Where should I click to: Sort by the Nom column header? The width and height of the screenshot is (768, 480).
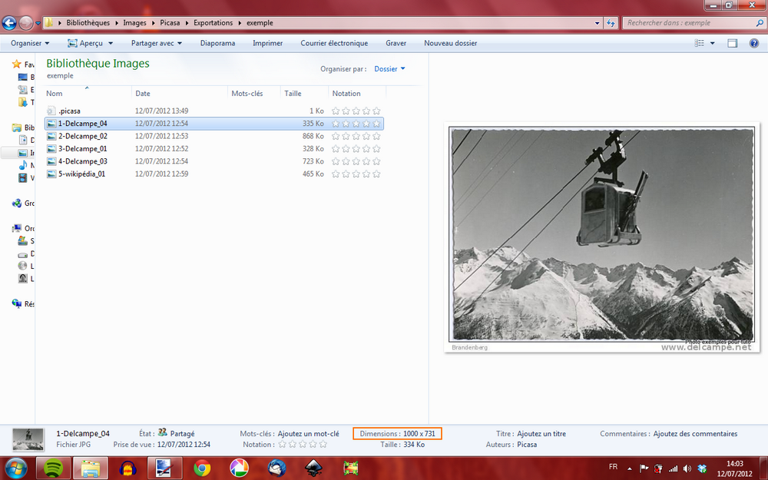pyautogui.click(x=88, y=93)
